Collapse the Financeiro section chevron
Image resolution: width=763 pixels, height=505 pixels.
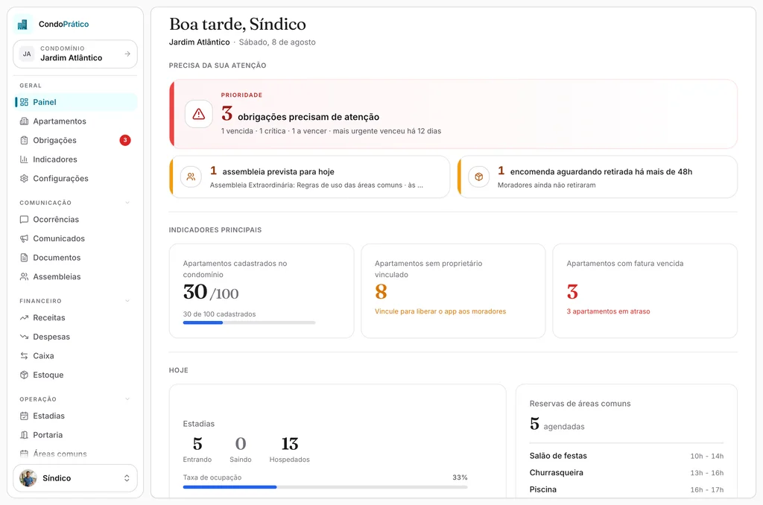127,301
